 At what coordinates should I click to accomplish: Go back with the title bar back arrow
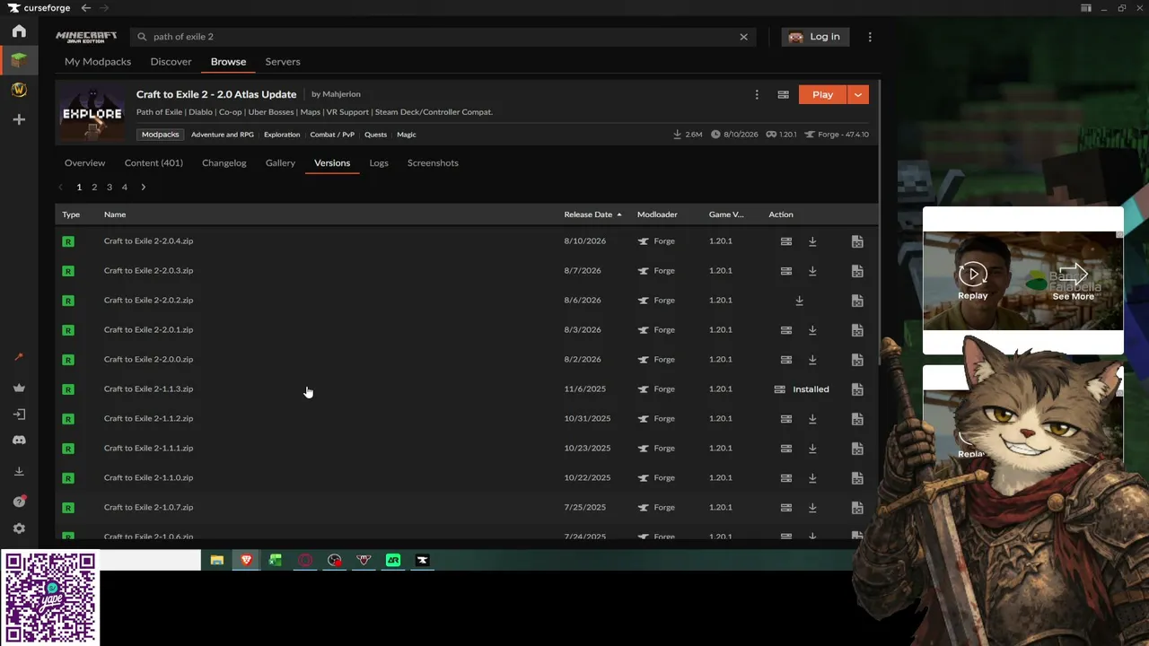[x=86, y=8]
